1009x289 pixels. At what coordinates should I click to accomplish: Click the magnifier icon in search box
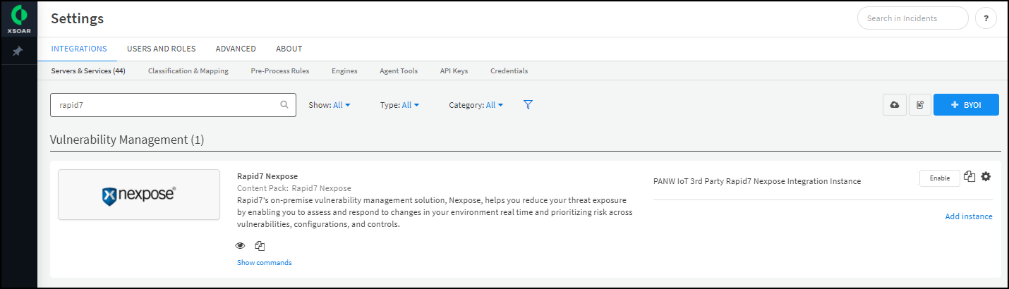click(x=284, y=104)
